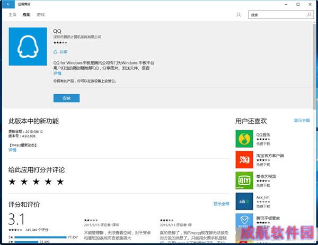This screenshot has height=245, width=318.
Task: Open the Taobao app icon
Action: [244, 160]
